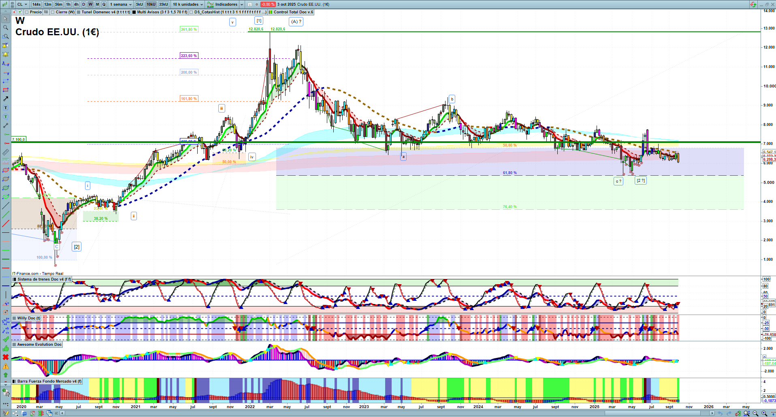Select the 10kU history preset
The image size is (776, 417).
click(151, 4)
